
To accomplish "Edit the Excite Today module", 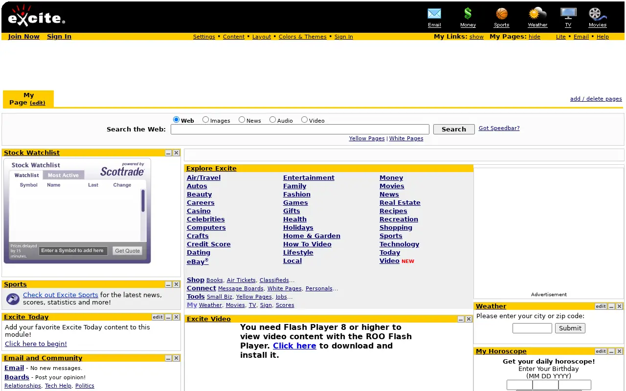I will 157,317.
